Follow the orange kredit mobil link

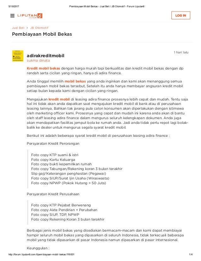point(59,99)
